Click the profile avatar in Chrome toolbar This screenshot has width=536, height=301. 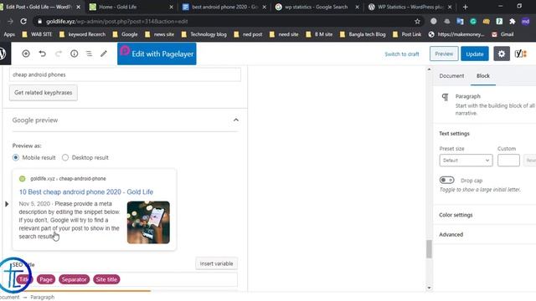(x=525, y=21)
